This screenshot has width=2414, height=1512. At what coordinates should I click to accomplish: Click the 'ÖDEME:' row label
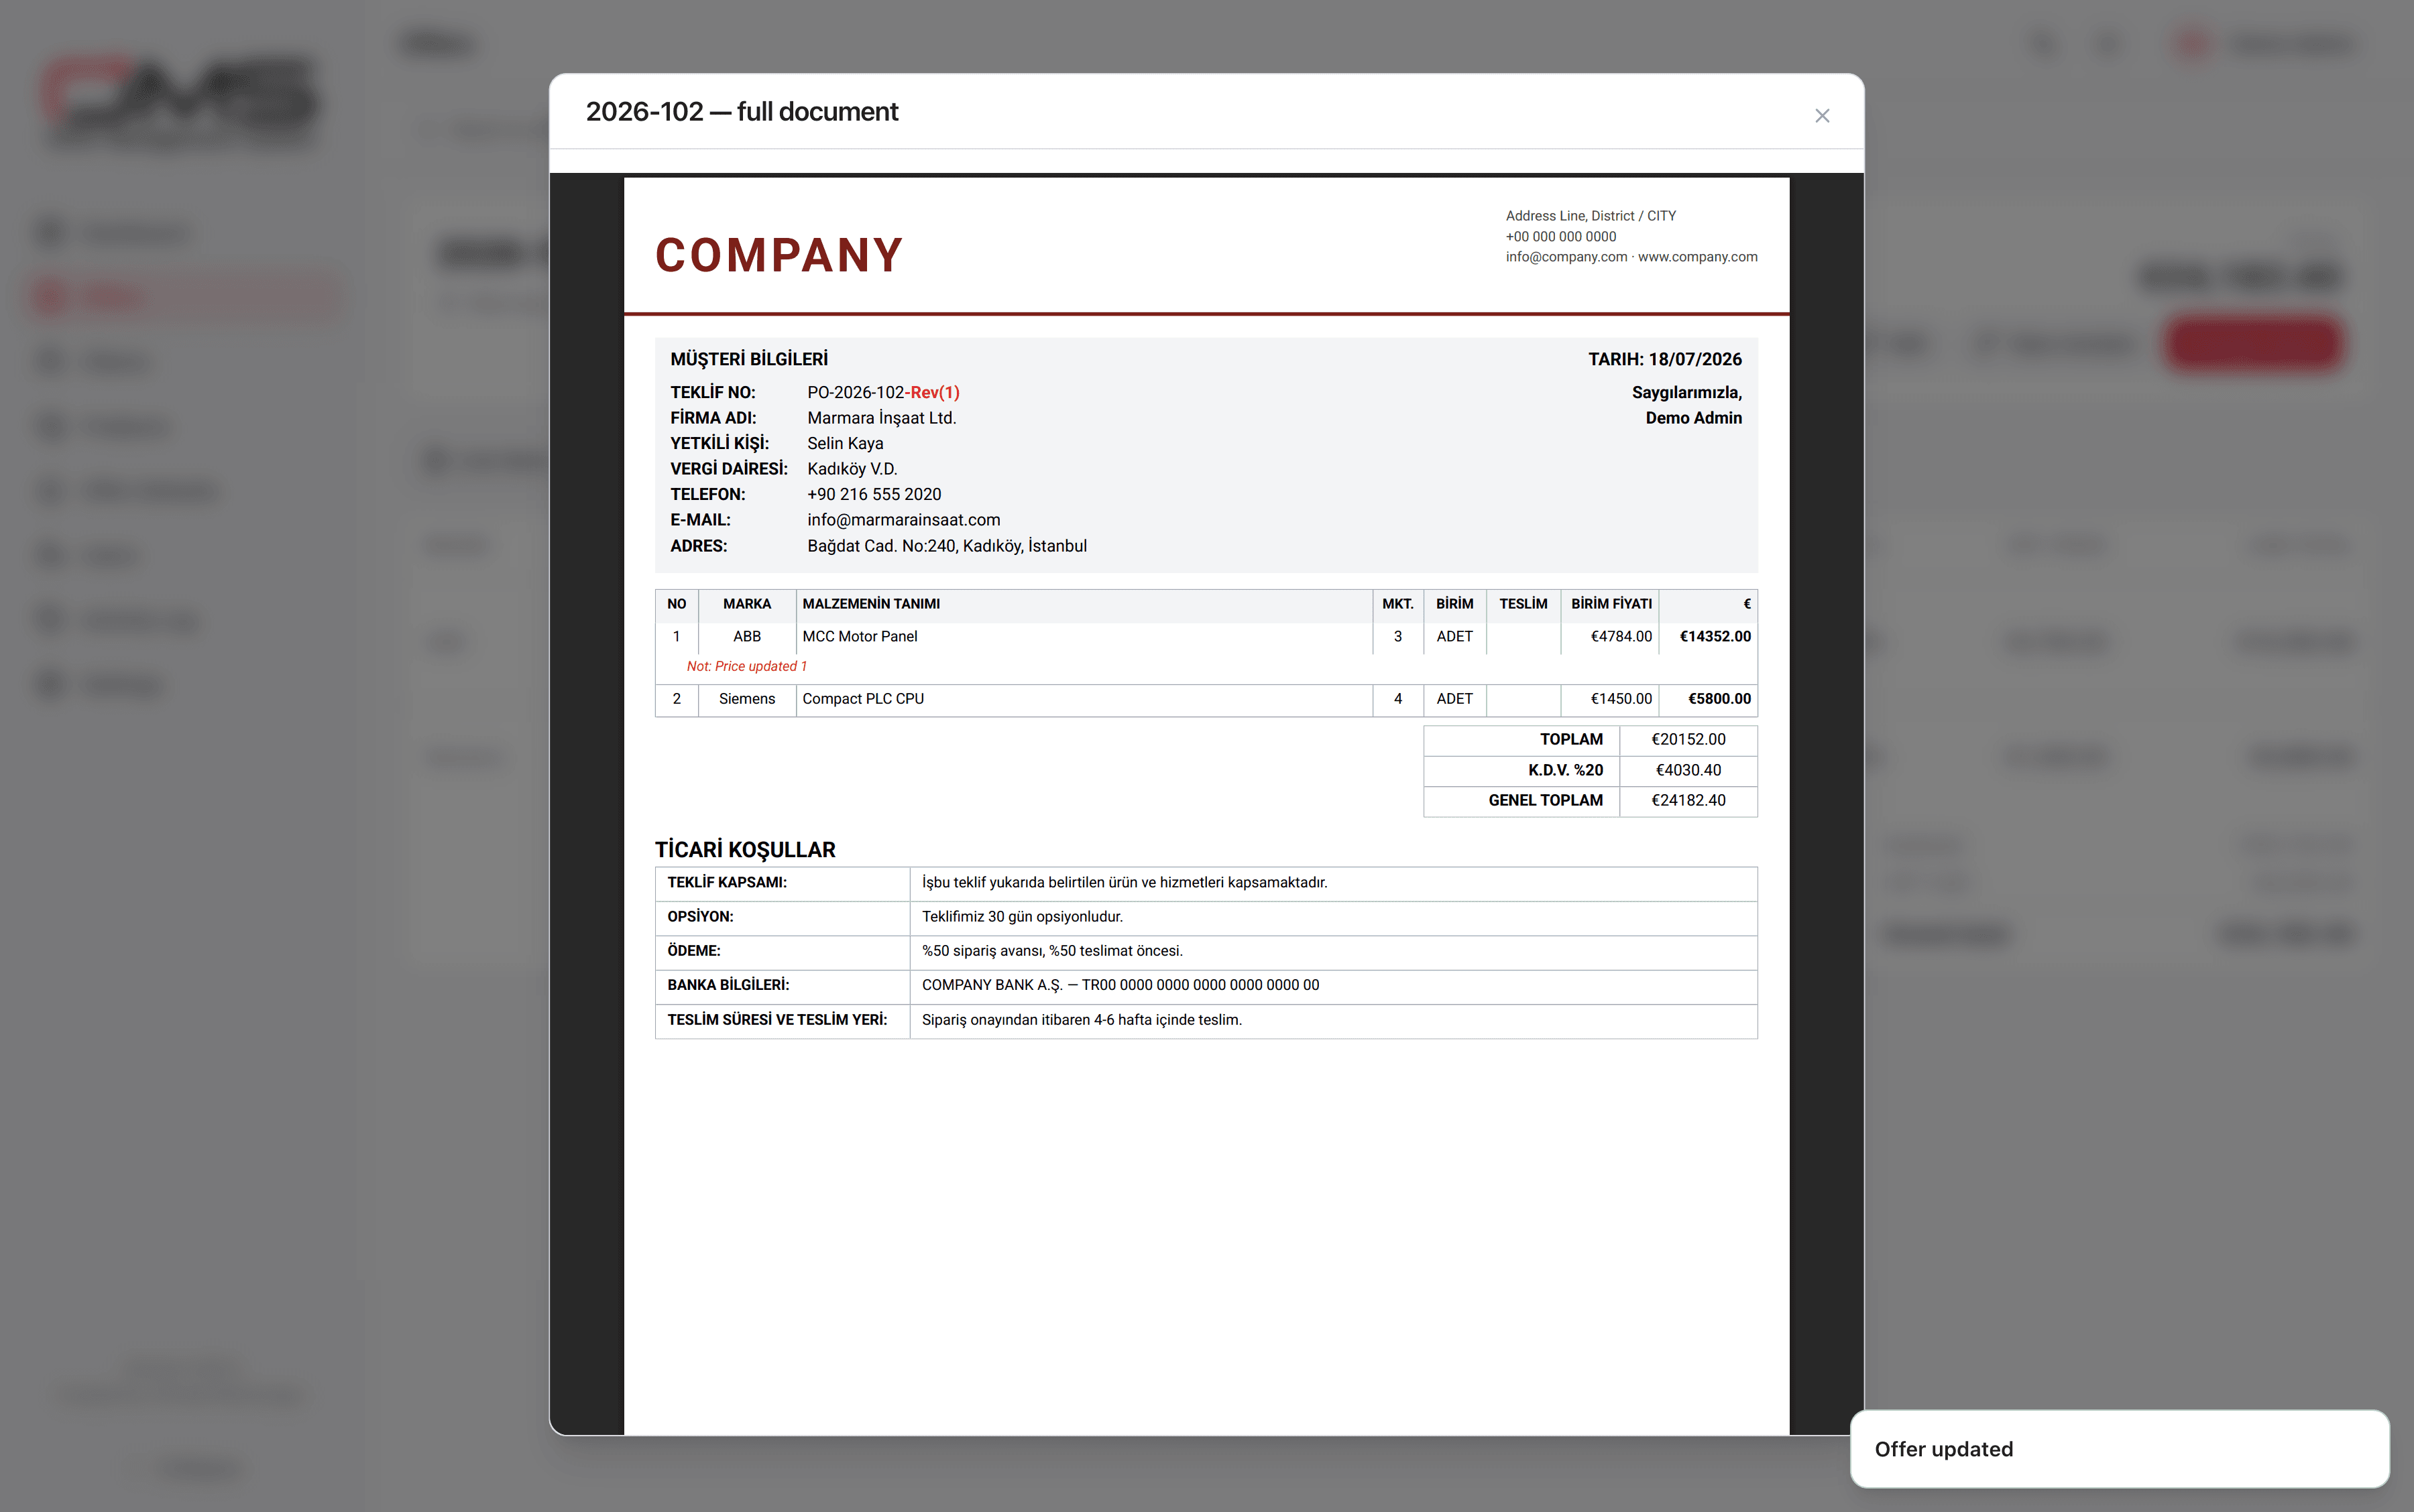693,950
